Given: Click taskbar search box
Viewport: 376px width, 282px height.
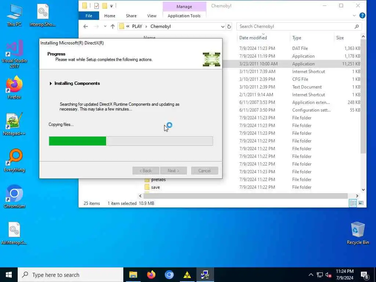Looking at the screenshot, I should (x=70, y=275).
